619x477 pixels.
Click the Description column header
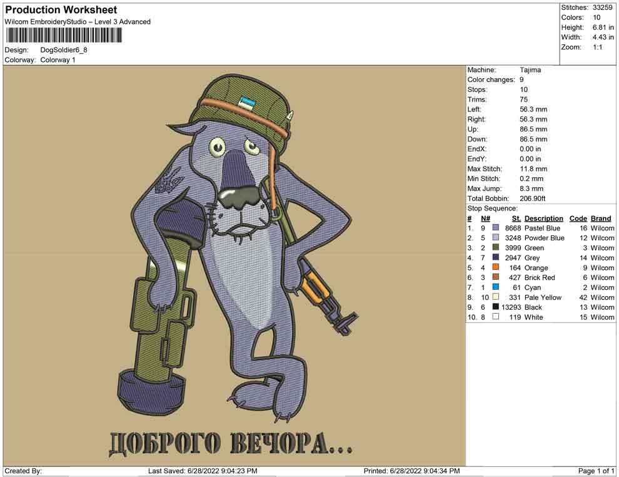[x=543, y=218]
